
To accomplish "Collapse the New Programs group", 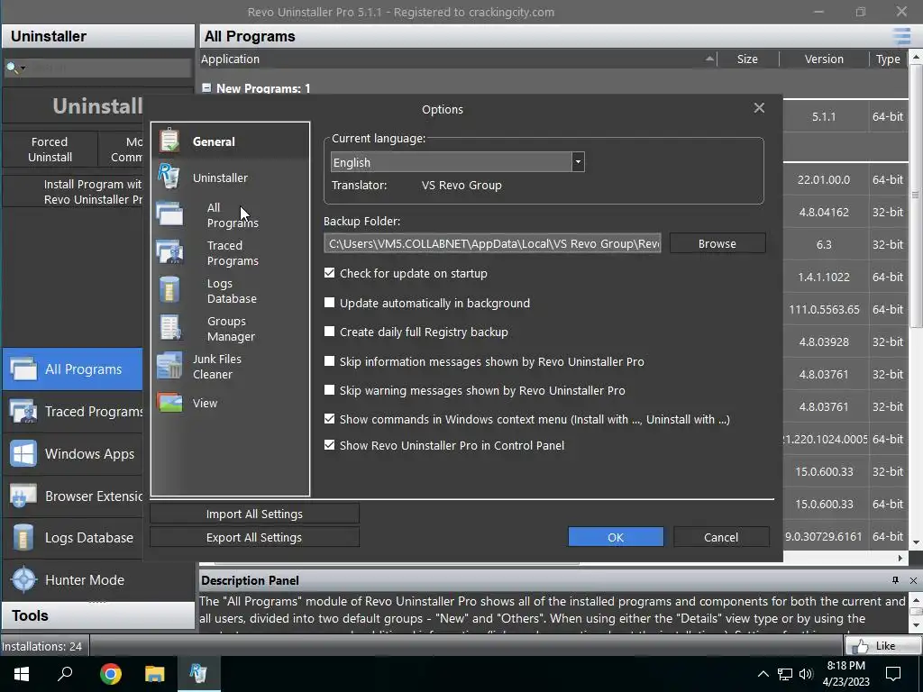I will (206, 87).
